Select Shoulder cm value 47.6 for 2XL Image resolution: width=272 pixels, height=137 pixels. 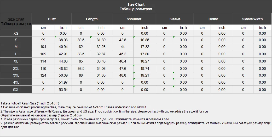[x=123, y=68]
